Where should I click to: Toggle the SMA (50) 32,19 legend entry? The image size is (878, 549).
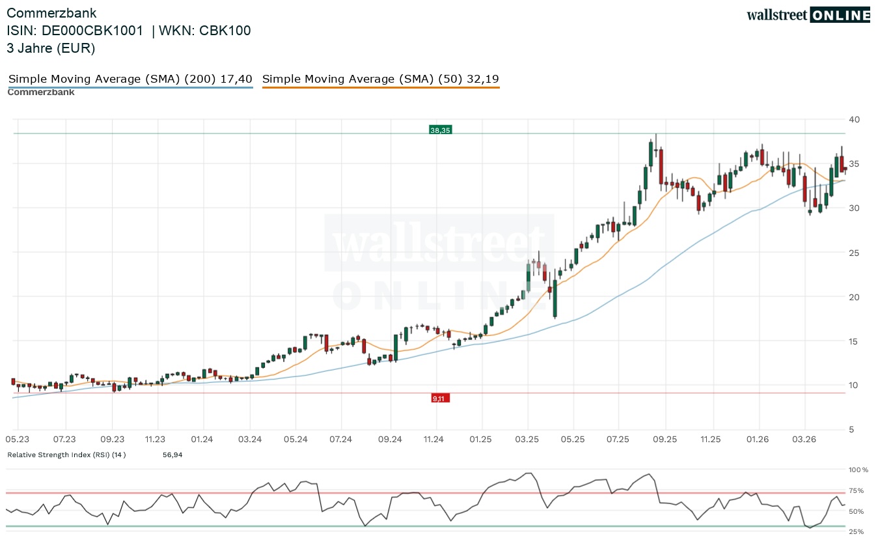point(380,79)
